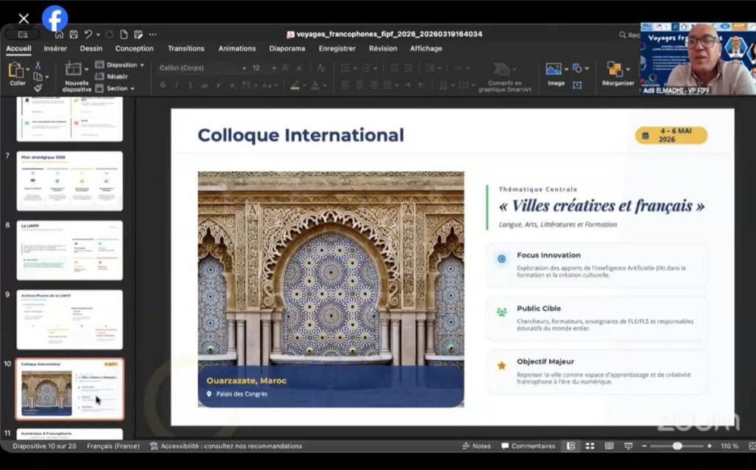Click the Coller paste icon

coord(16,72)
